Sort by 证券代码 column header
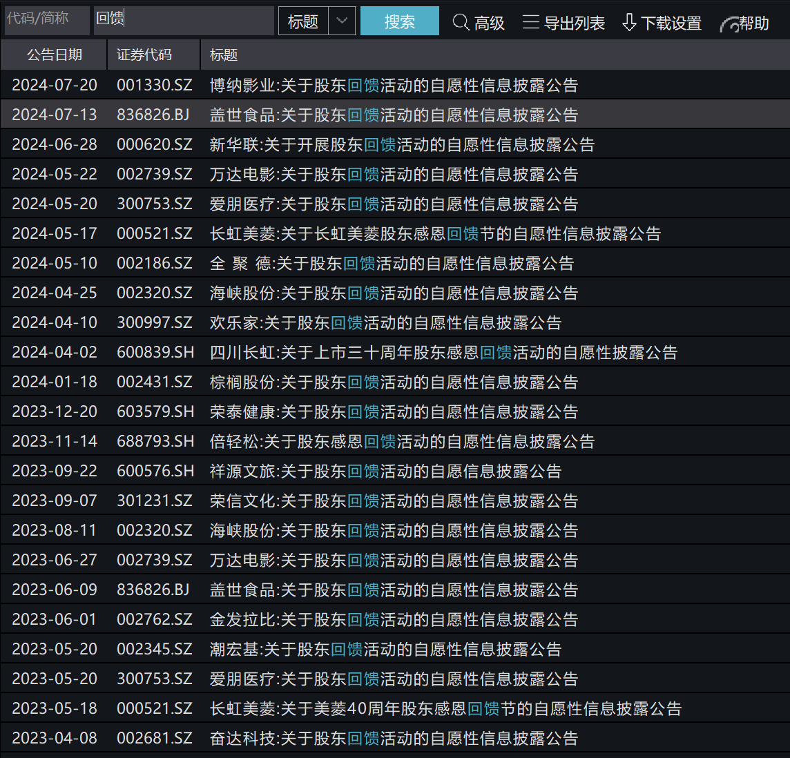 tap(144, 55)
